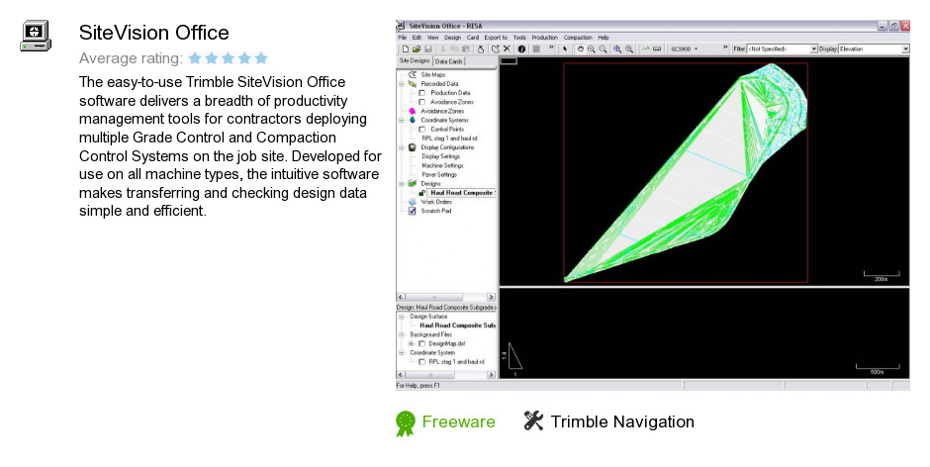Image resolution: width=930 pixels, height=467 pixels.
Task: Click the Freeware green ribbon badge icon
Action: click(406, 423)
